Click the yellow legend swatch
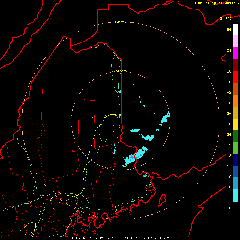Viewport: 240px width, 240px height. 235,124
